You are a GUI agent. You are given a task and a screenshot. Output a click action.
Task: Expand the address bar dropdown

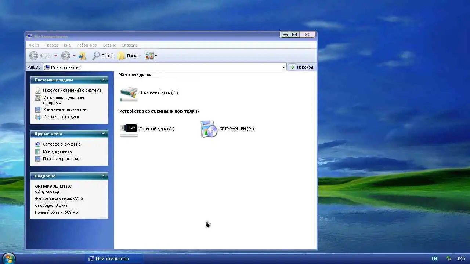pyautogui.click(x=283, y=67)
